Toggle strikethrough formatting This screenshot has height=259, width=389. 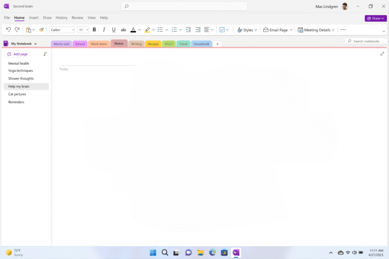click(x=123, y=30)
